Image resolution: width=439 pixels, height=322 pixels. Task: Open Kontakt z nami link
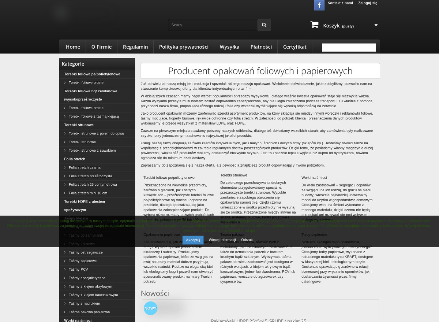click(340, 3)
